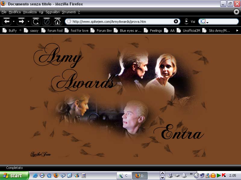This screenshot has height=180, width=241.
Task: Click the taskbar scroll down arrow
Action: 162,178
